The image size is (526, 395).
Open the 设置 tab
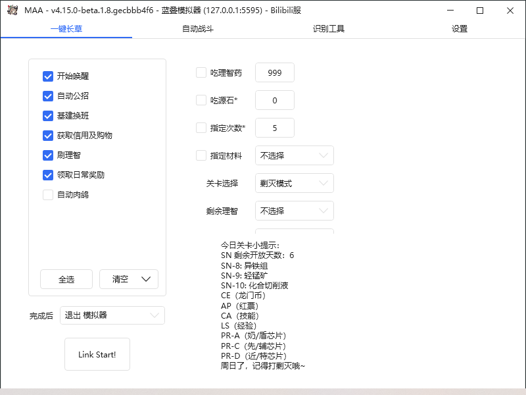click(459, 29)
